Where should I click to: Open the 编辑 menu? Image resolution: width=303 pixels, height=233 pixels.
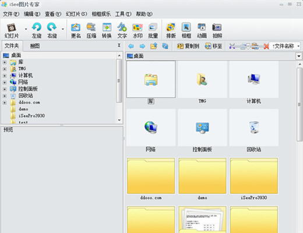32,14
